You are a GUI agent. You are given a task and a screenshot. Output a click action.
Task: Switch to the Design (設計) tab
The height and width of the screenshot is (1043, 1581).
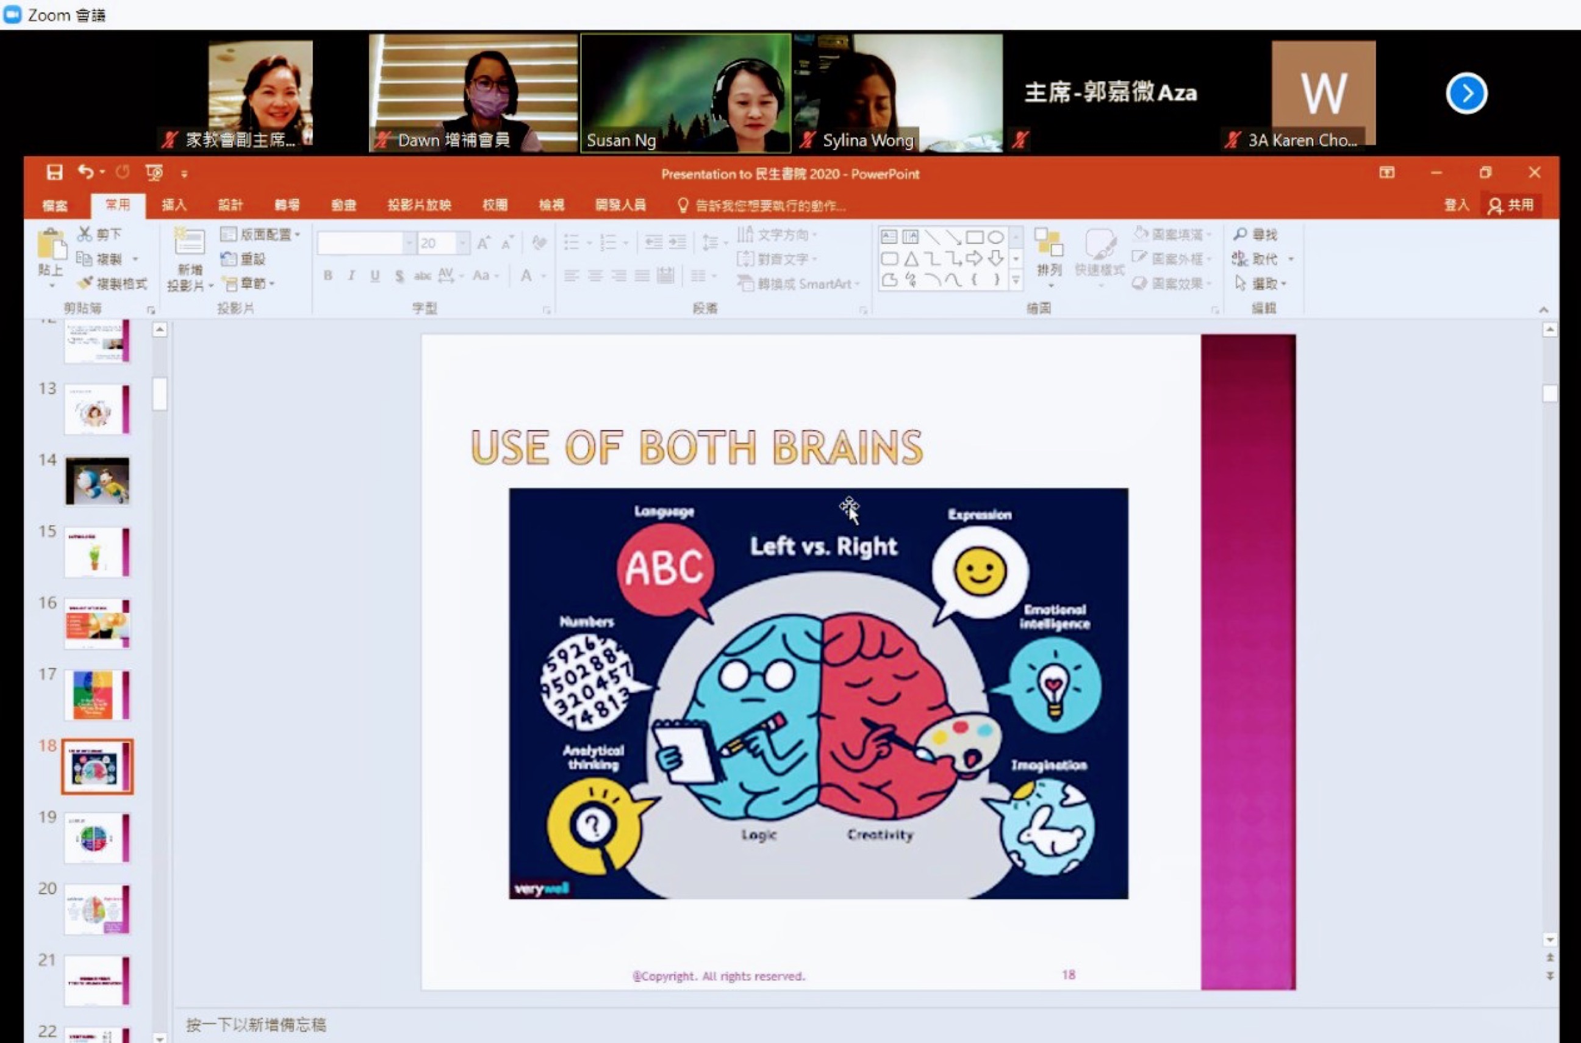tap(231, 205)
